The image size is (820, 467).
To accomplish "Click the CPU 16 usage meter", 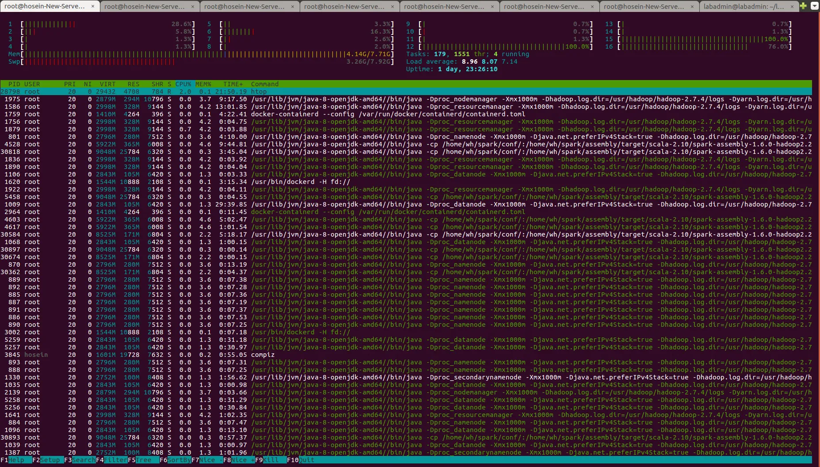I will (x=698, y=46).
